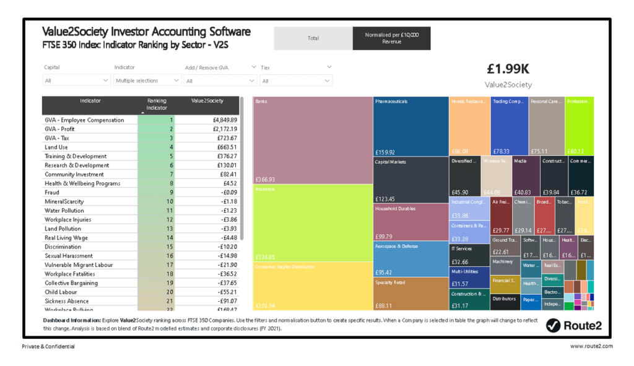This screenshot has height=366, width=634.
Task: Select the Capital Markets tile
Action: 411,180
